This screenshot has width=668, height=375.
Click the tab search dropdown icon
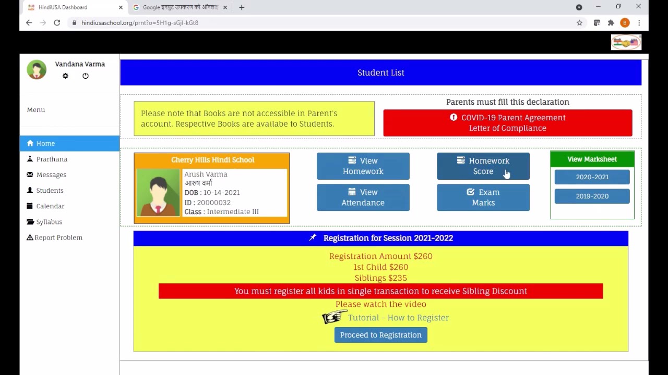tap(579, 7)
